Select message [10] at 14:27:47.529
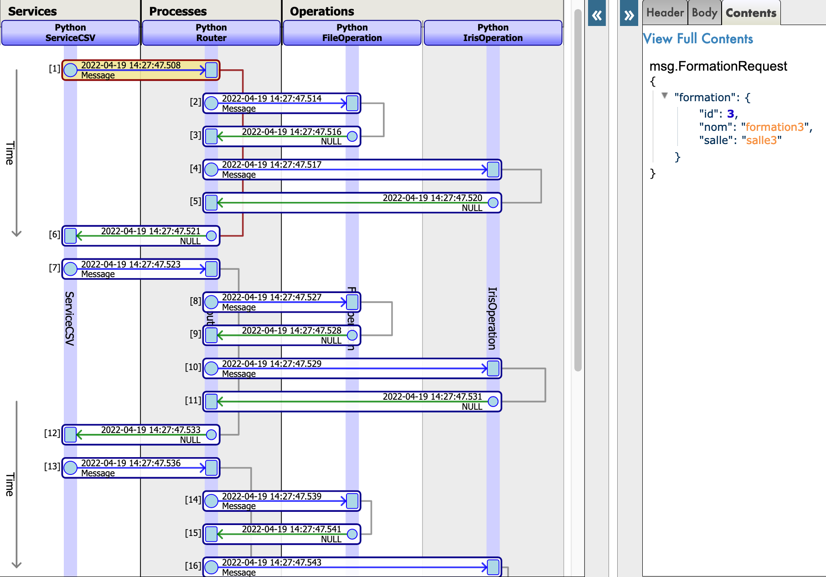Image resolution: width=826 pixels, height=577 pixels. [x=352, y=368]
